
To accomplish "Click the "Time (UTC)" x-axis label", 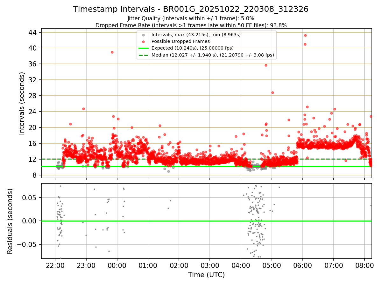I will [x=206, y=275].
